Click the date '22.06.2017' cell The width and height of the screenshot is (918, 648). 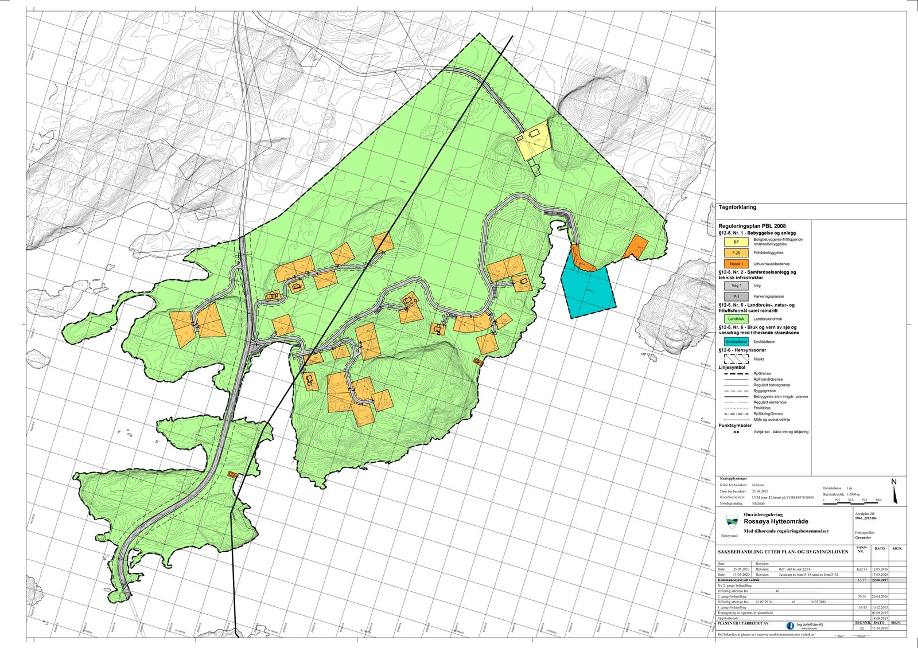[x=880, y=580]
